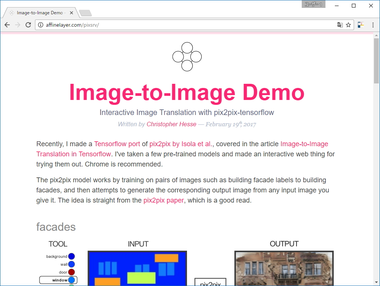This screenshot has height=286, width=380.
Task: Select the background drawing tool
Action: tap(72, 256)
